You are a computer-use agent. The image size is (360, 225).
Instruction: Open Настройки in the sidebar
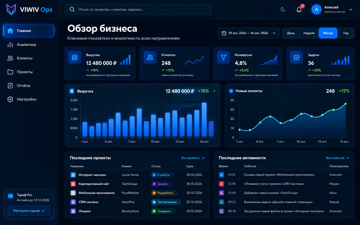coord(29,99)
